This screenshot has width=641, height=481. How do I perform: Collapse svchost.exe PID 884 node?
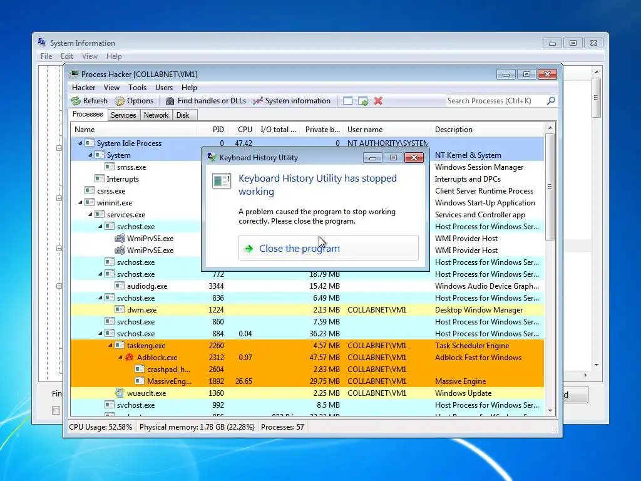tap(100, 333)
